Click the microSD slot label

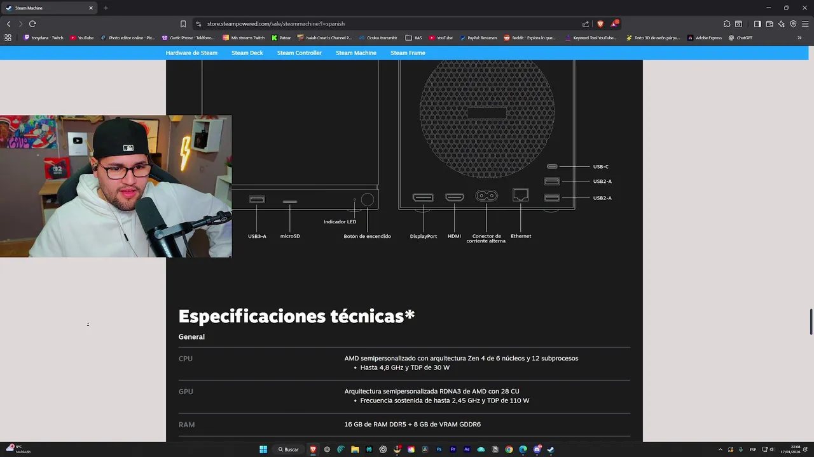point(290,236)
